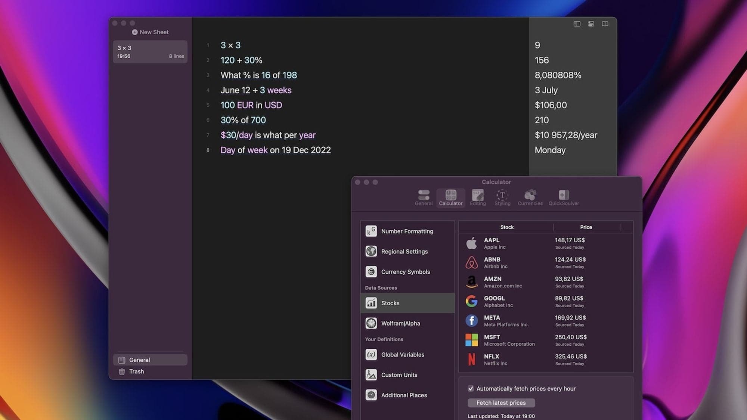Screen dimensions: 747x420
Task: Open the Styling preferences tab
Action: tap(502, 197)
